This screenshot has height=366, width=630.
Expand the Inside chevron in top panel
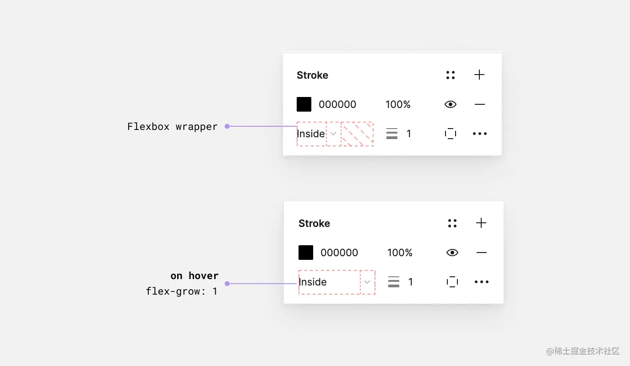click(x=334, y=134)
